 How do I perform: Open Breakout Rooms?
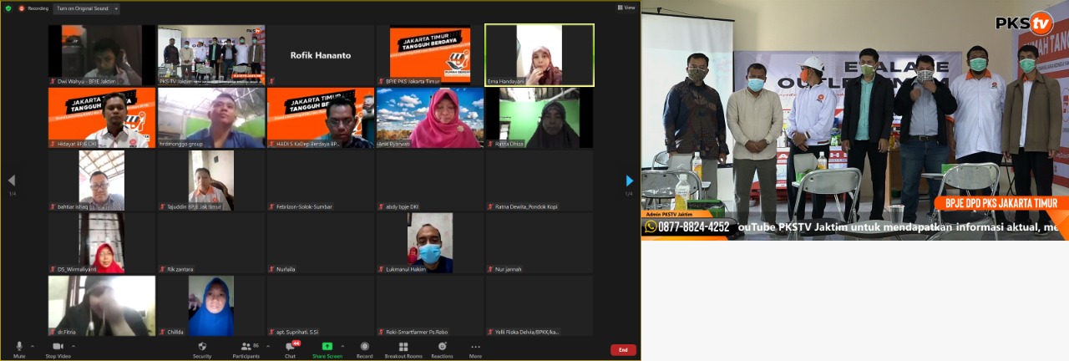pos(403,347)
